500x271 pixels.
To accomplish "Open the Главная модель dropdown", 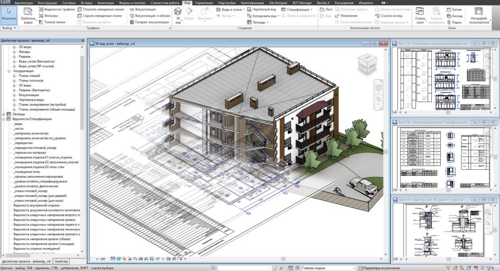I will [x=328, y=268].
